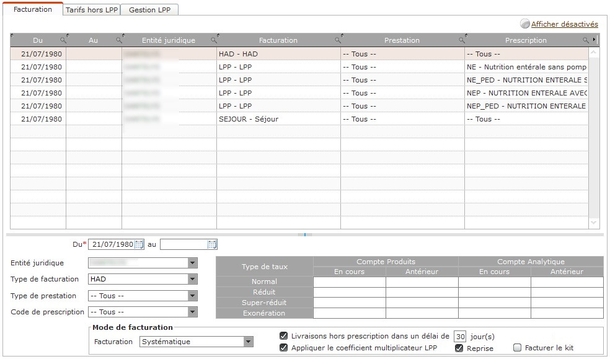Click the search icon in the Du column header
Viewport: 610px width, 359px height.
(63, 40)
